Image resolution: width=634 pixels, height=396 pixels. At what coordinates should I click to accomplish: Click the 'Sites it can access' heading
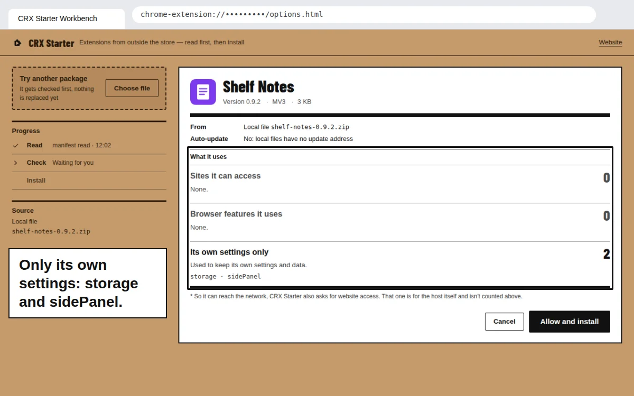226,176
